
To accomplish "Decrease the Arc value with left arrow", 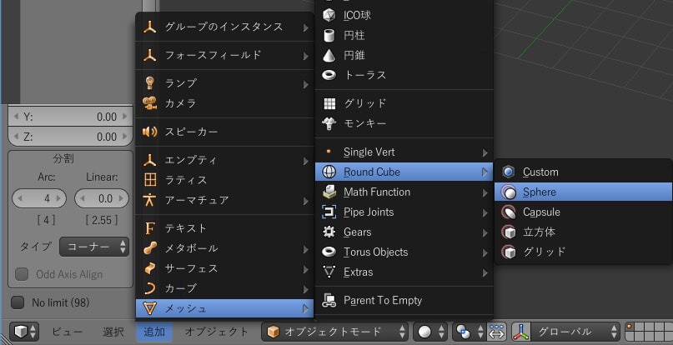I will pyautogui.click(x=19, y=198).
